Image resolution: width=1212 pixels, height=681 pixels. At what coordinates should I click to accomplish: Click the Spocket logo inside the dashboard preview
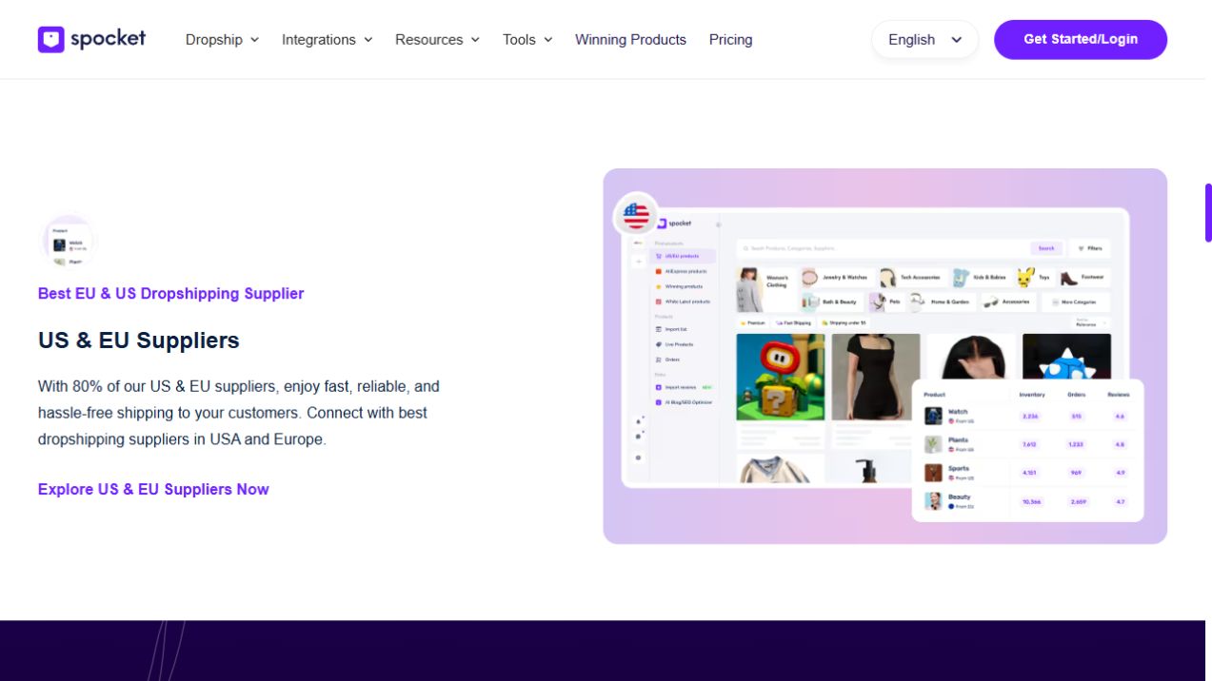point(674,224)
